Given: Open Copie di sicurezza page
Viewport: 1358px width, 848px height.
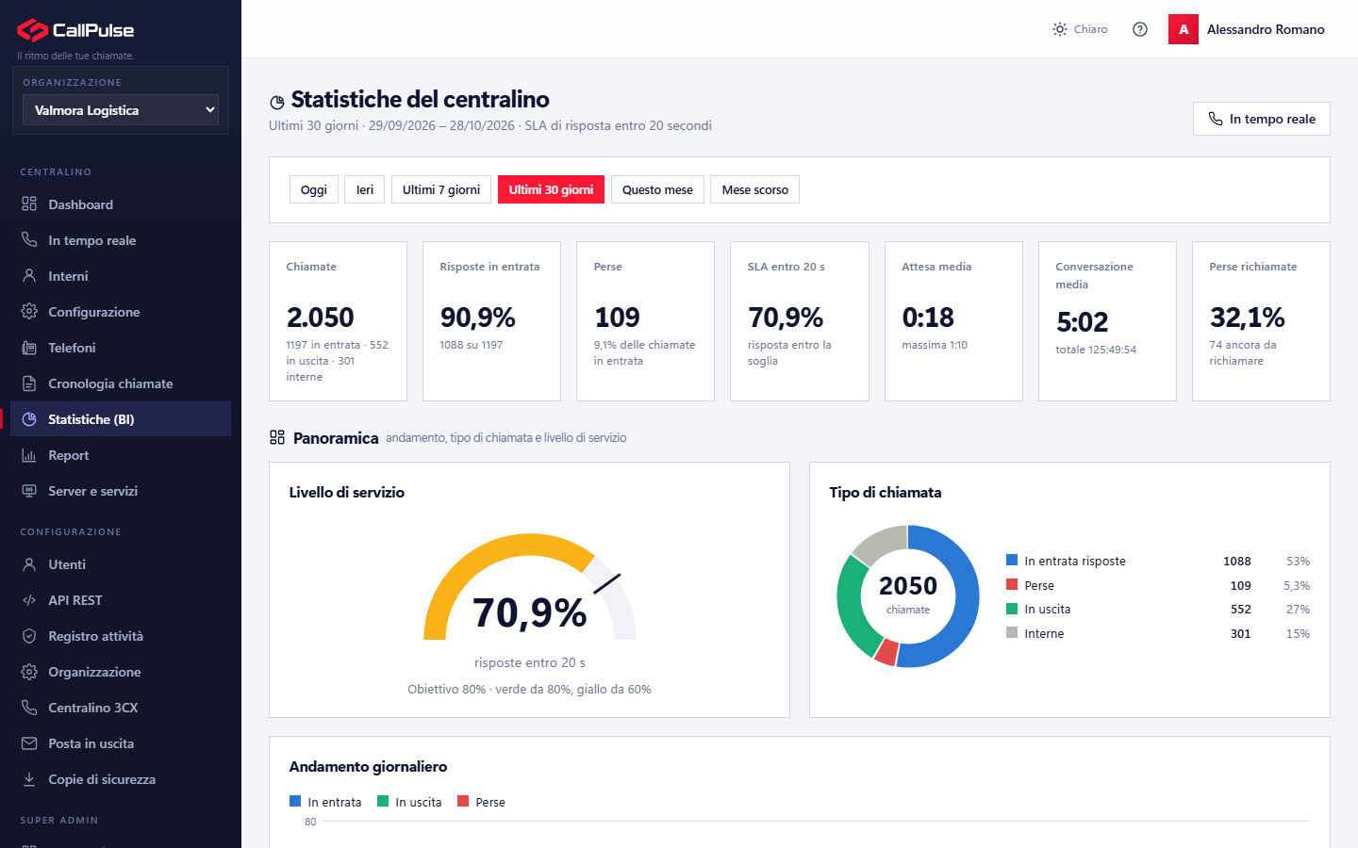Looking at the screenshot, I should 121,779.
